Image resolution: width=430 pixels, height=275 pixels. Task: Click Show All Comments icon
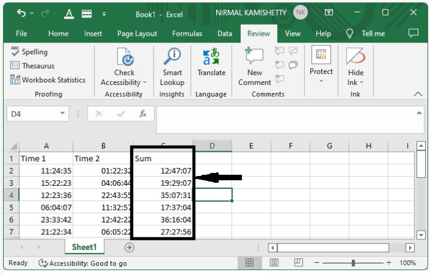[293, 65]
